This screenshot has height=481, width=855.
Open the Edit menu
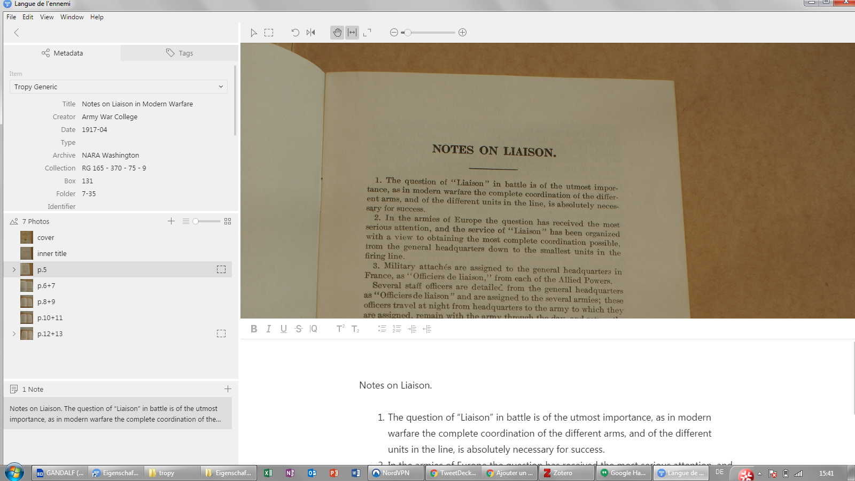pos(28,17)
